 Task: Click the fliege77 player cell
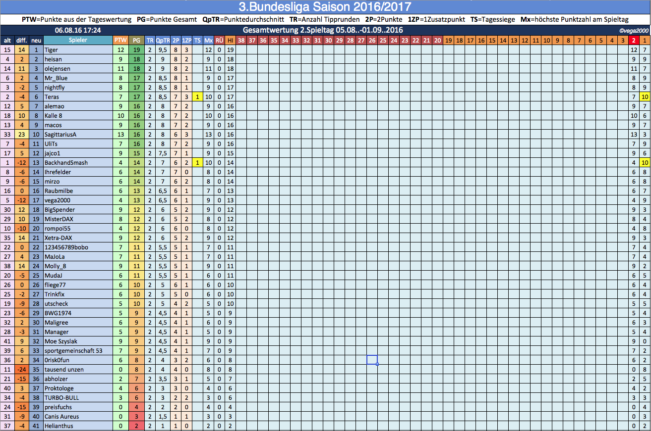[x=78, y=285]
